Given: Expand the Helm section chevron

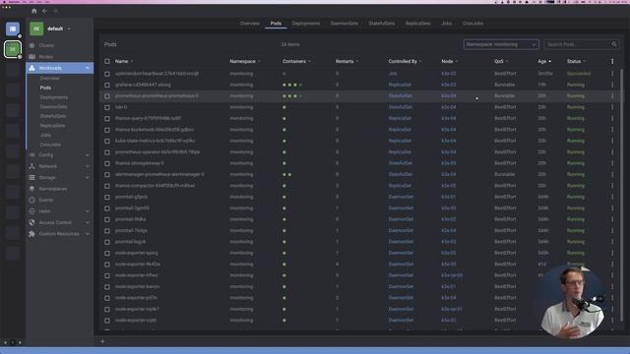Looking at the screenshot, I should point(88,211).
